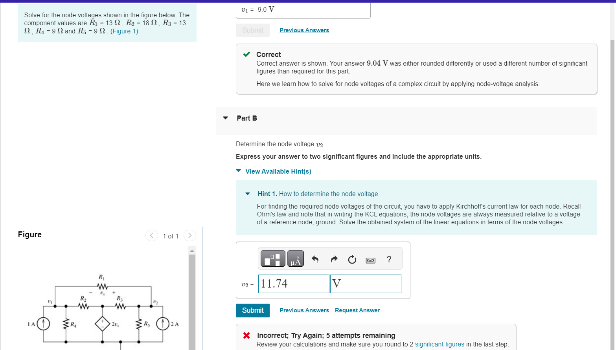
Task: Open the math formatting templates icon
Action: tap(272, 258)
